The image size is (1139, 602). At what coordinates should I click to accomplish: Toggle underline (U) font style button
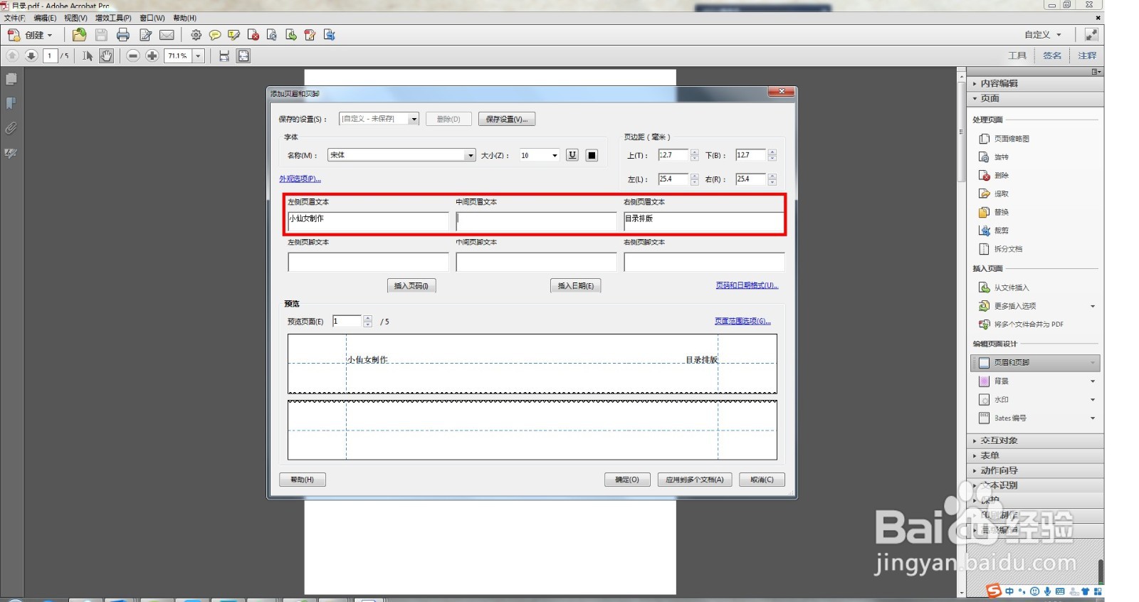(x=572, y=155)
